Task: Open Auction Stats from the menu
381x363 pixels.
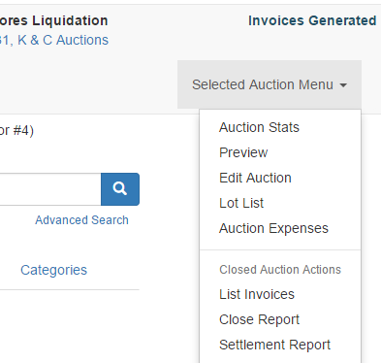Action: click(259, 127)
